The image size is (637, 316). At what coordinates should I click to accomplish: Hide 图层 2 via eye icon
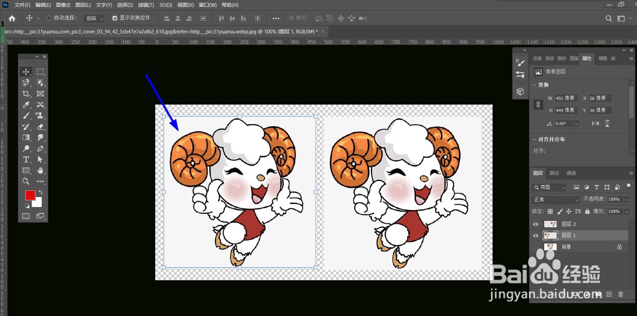pyautogui.click(x=535, y=224)
